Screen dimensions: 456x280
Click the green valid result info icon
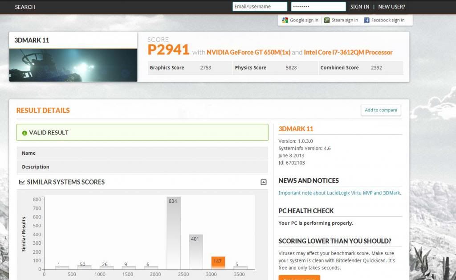click(x=24, y=133)
